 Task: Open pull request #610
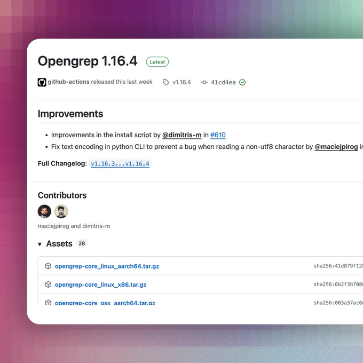(x=218, y=135)
